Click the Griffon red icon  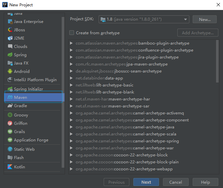pyautogui.click(x=10, y=123)
